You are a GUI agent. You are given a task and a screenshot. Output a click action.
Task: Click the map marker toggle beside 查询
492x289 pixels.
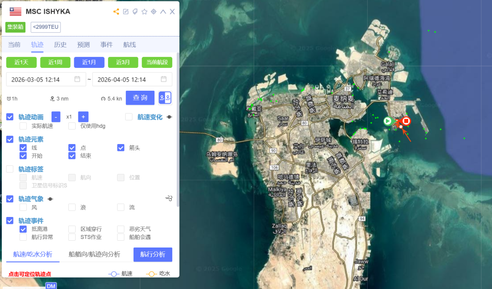(165, 98)
